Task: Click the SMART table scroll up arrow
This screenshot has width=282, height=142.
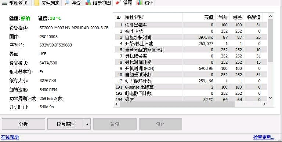Action: [x=270, y=16]
